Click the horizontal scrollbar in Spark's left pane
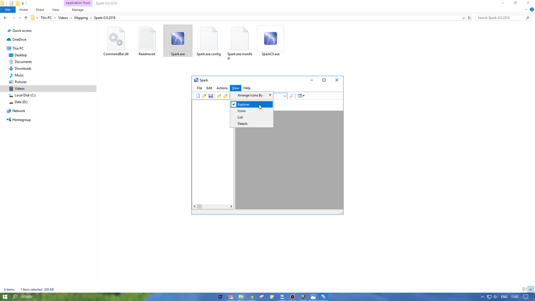 coord(213,207)
